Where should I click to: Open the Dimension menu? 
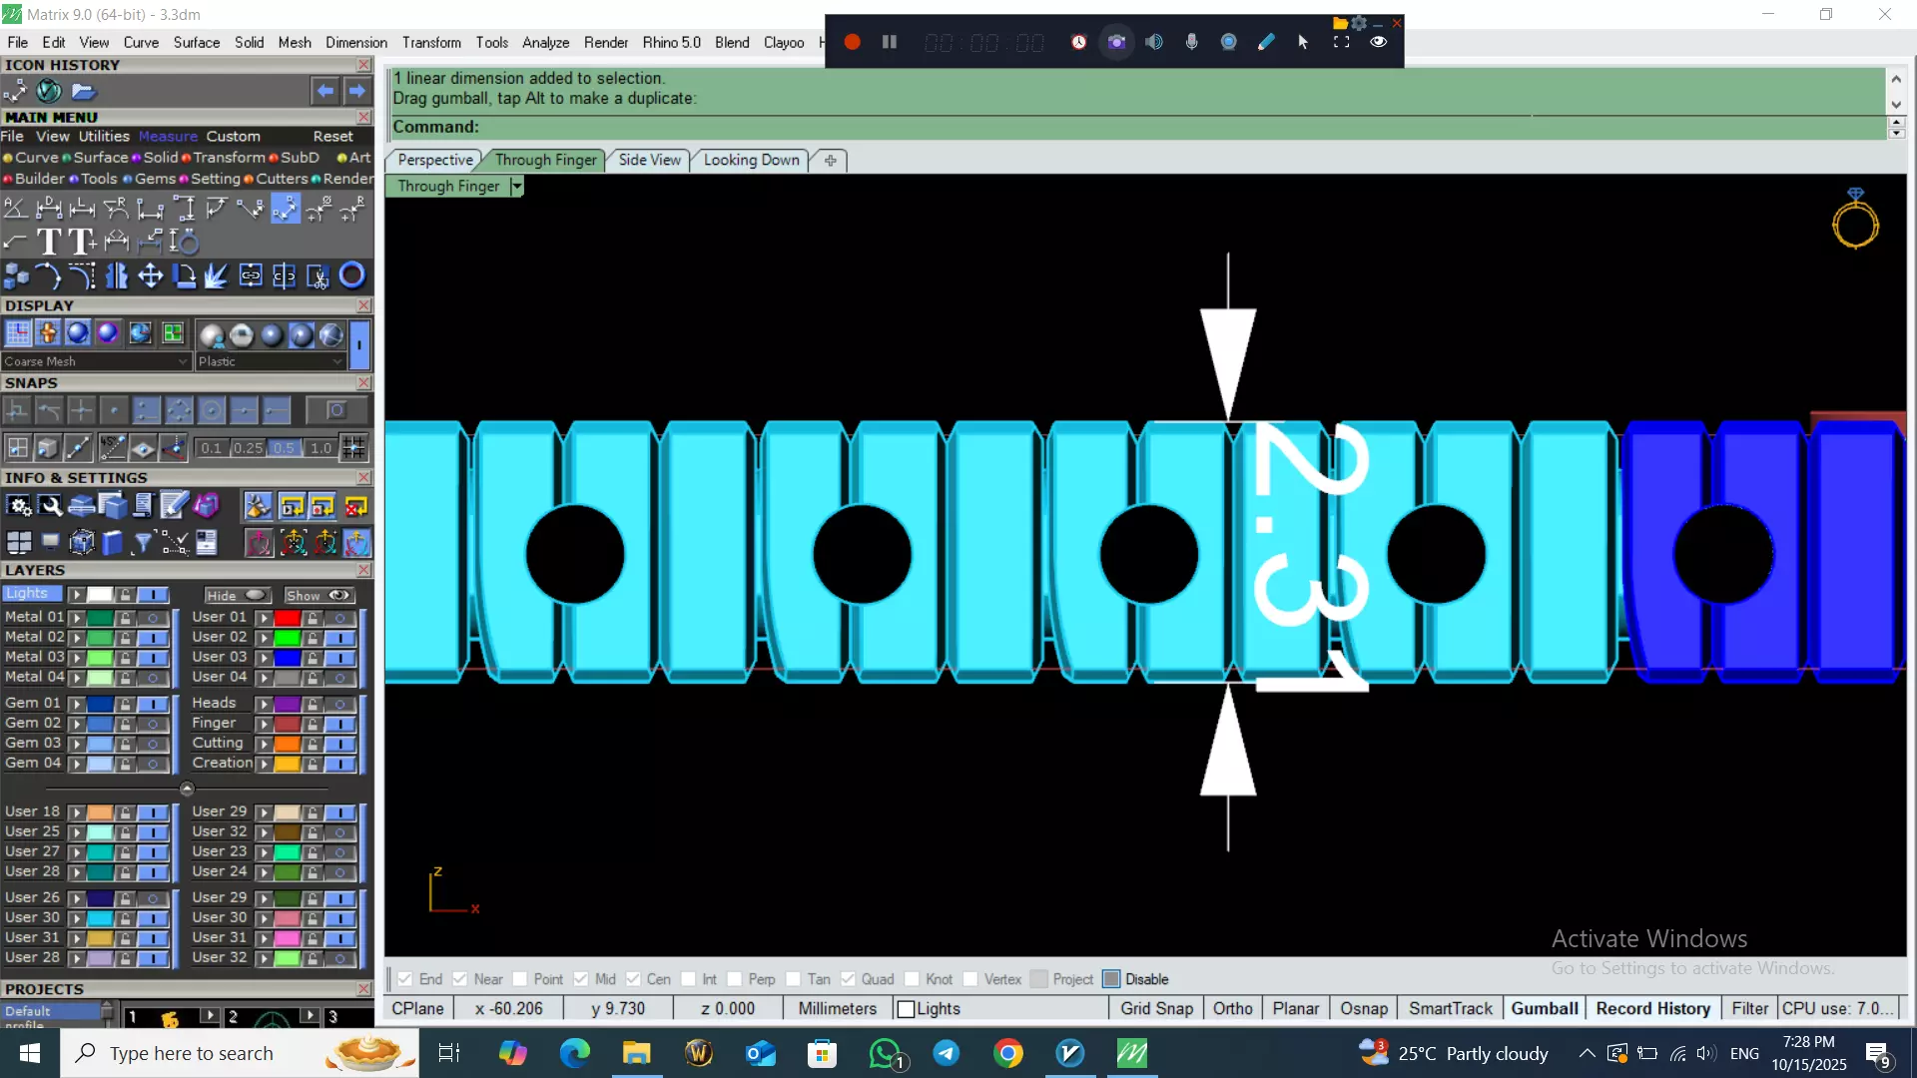click(x=355, y=42)
